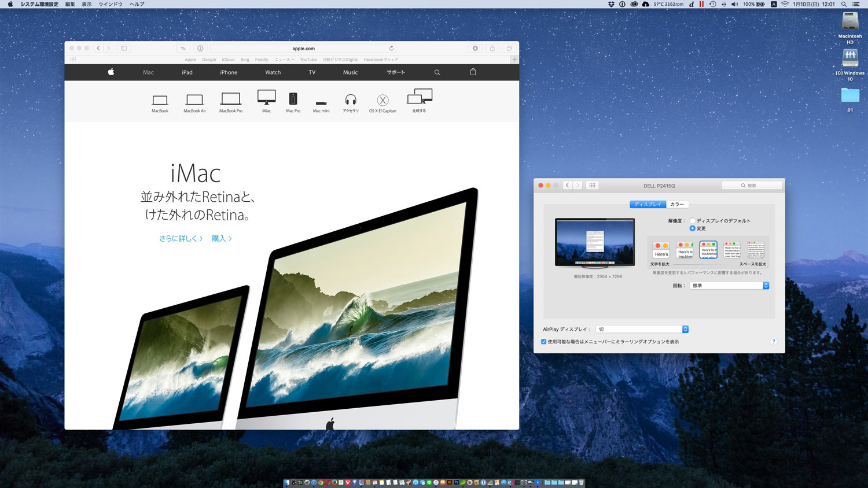
Task: Switch to the ディスプレイ tab
Action: (x=648, y=204)
